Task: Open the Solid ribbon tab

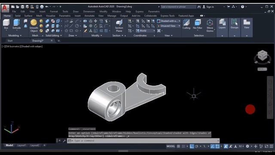Action: (x=18, y=16)
